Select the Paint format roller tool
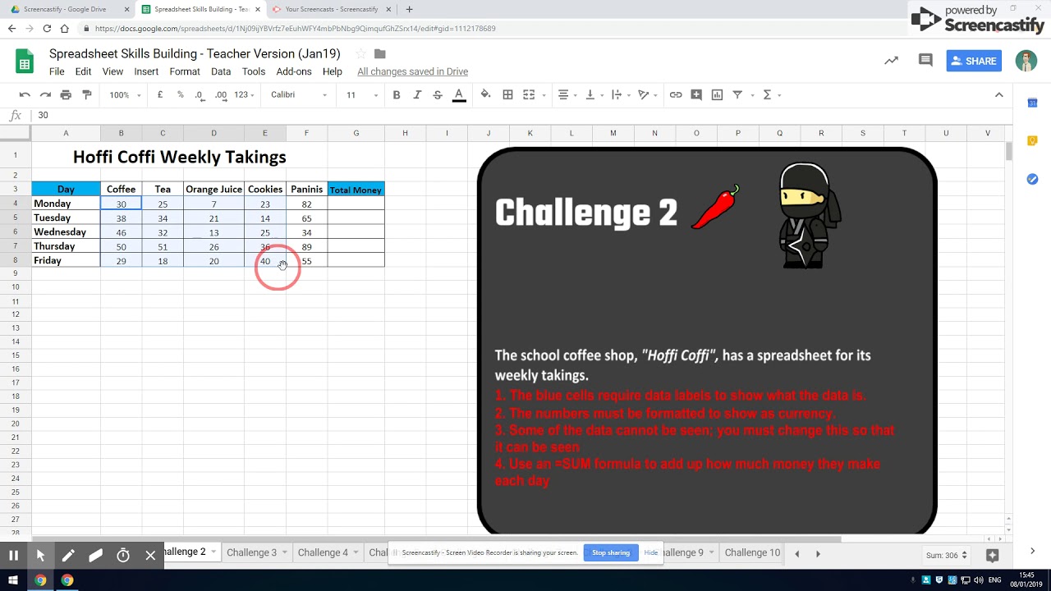 coord(87,95)
